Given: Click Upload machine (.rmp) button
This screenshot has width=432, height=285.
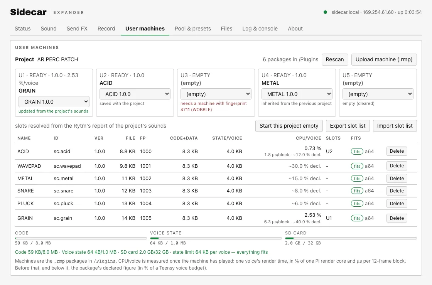Looking at the screenshot, I should click(384, 59).
